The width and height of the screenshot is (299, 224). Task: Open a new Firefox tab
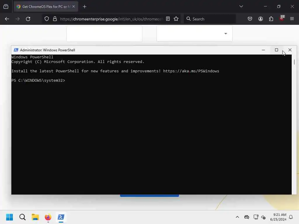85,7
